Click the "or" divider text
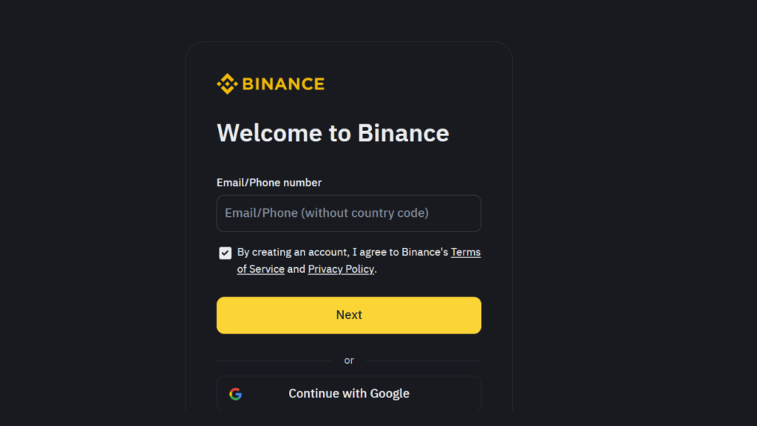This screenshot has width=757, height=426. [x=348, y=360]
